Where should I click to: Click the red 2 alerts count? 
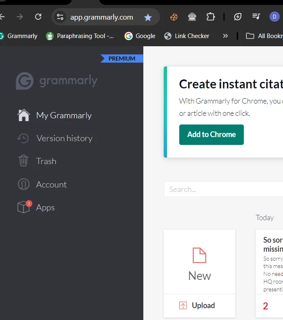pos(265,306)
